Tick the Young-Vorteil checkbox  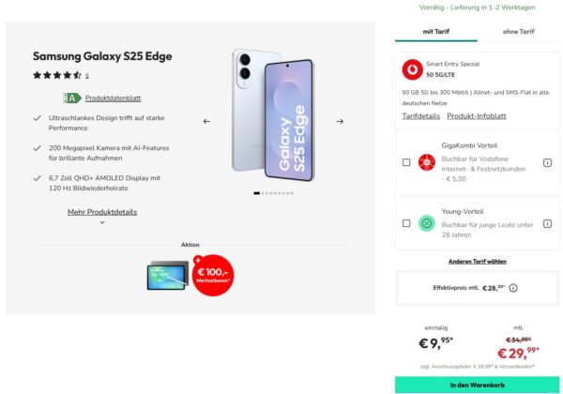(x=406, y=223)
